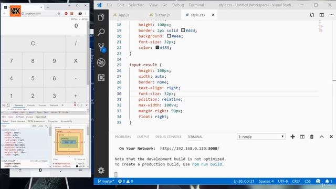Toggle the struck-through padding property checkbox
The image size is (336, 189).
pyautogui.click(x=3, y=145)
